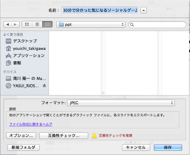190x155 pixels.
Task: Click the folder icon in ppt dropdown
Action: coord(61,25)
